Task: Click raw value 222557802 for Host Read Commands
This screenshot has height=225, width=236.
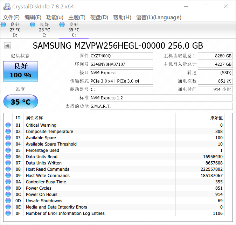Action: (211, 169)
